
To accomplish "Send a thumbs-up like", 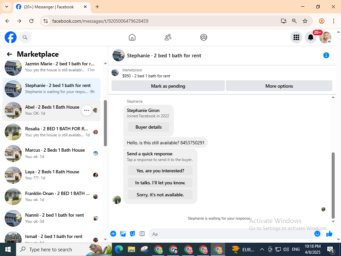I will point(329,234).
